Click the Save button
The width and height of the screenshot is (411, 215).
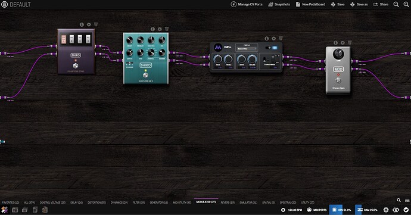338,4
